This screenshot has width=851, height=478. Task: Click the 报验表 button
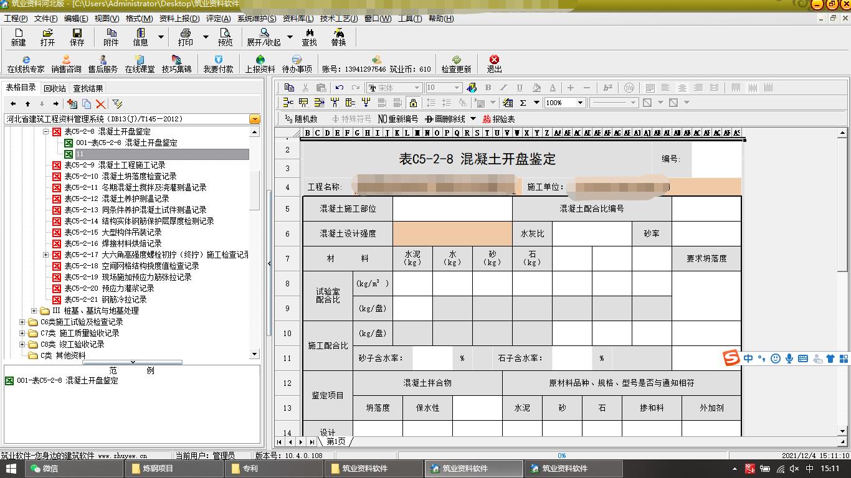coord(499,119)
